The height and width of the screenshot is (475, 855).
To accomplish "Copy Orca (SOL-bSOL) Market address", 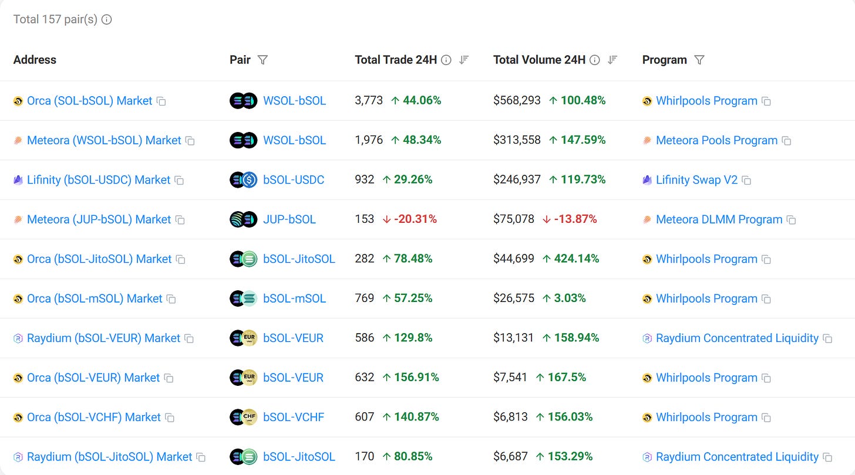I will click(161, 101).
